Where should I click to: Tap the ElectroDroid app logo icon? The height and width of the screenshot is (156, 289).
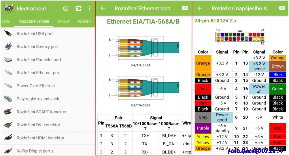(9, 8)
